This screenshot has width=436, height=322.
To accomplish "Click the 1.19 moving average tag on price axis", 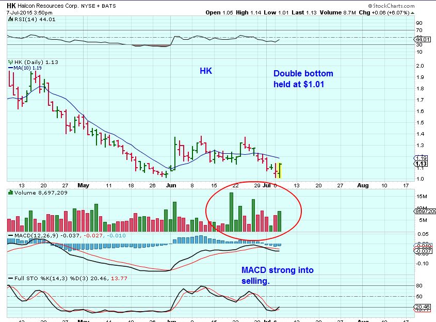I will pos(421,158).
